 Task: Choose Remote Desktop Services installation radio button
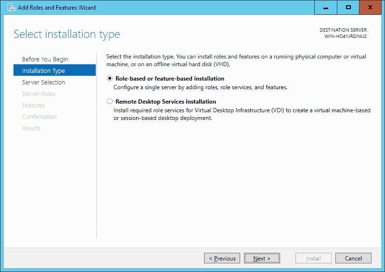pyautogui.click(x=110, y=101)
